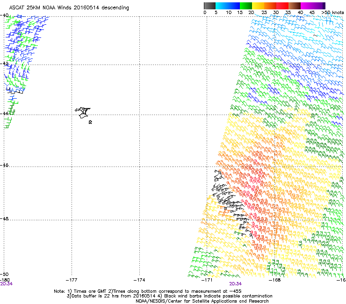Pick the magenta 40-45 knots legend segment
The image size is (346, 304).
tap(307, 6)
